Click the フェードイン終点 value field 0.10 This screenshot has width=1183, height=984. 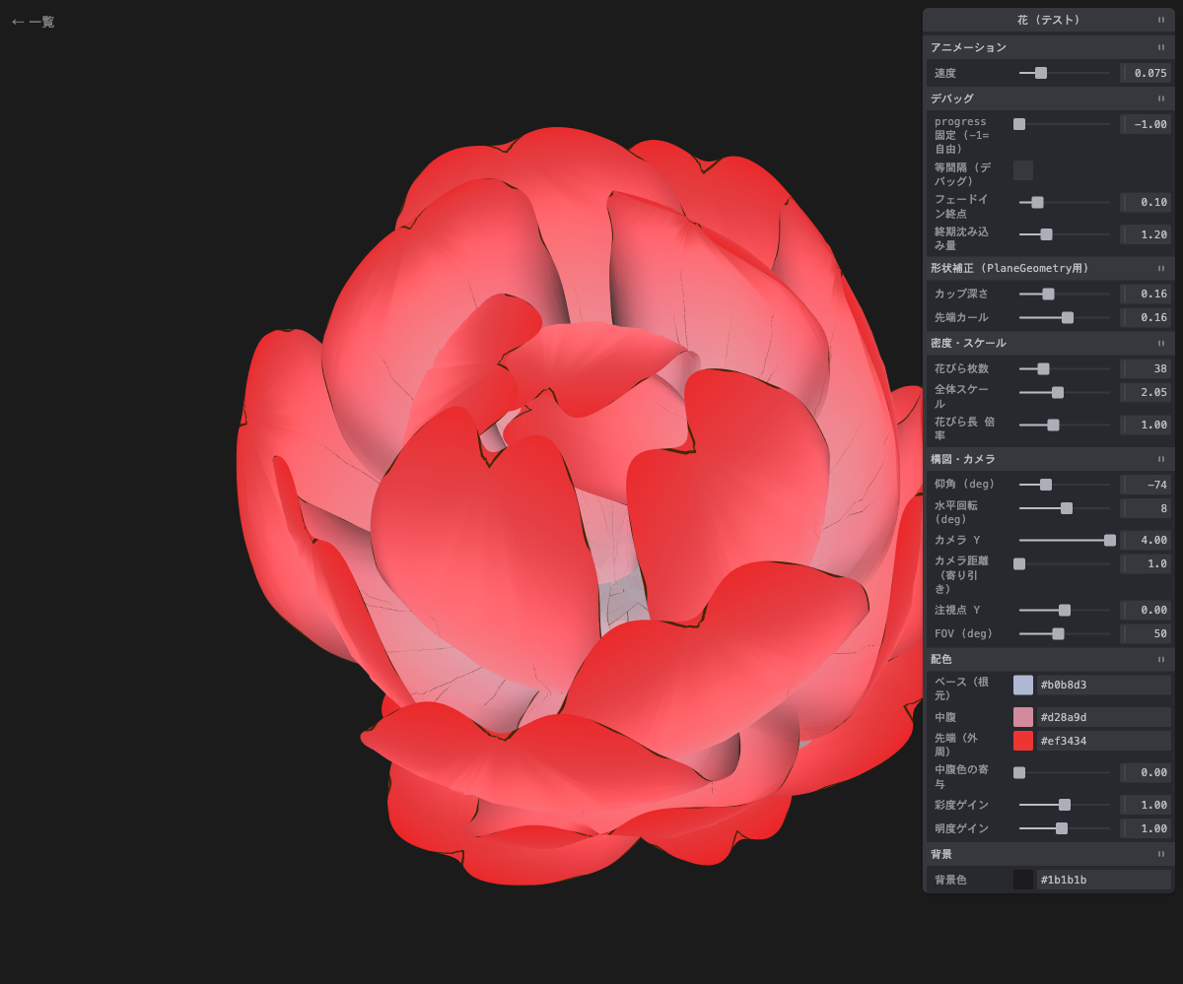[1146, 202]
